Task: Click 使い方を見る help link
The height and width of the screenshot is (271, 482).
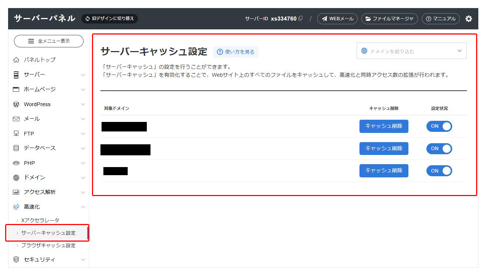Action: click(236, 52)
